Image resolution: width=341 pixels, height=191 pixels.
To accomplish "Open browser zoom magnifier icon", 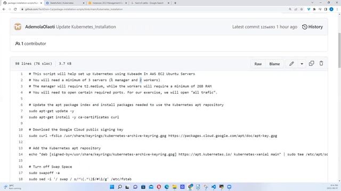I will coord(290,9).
